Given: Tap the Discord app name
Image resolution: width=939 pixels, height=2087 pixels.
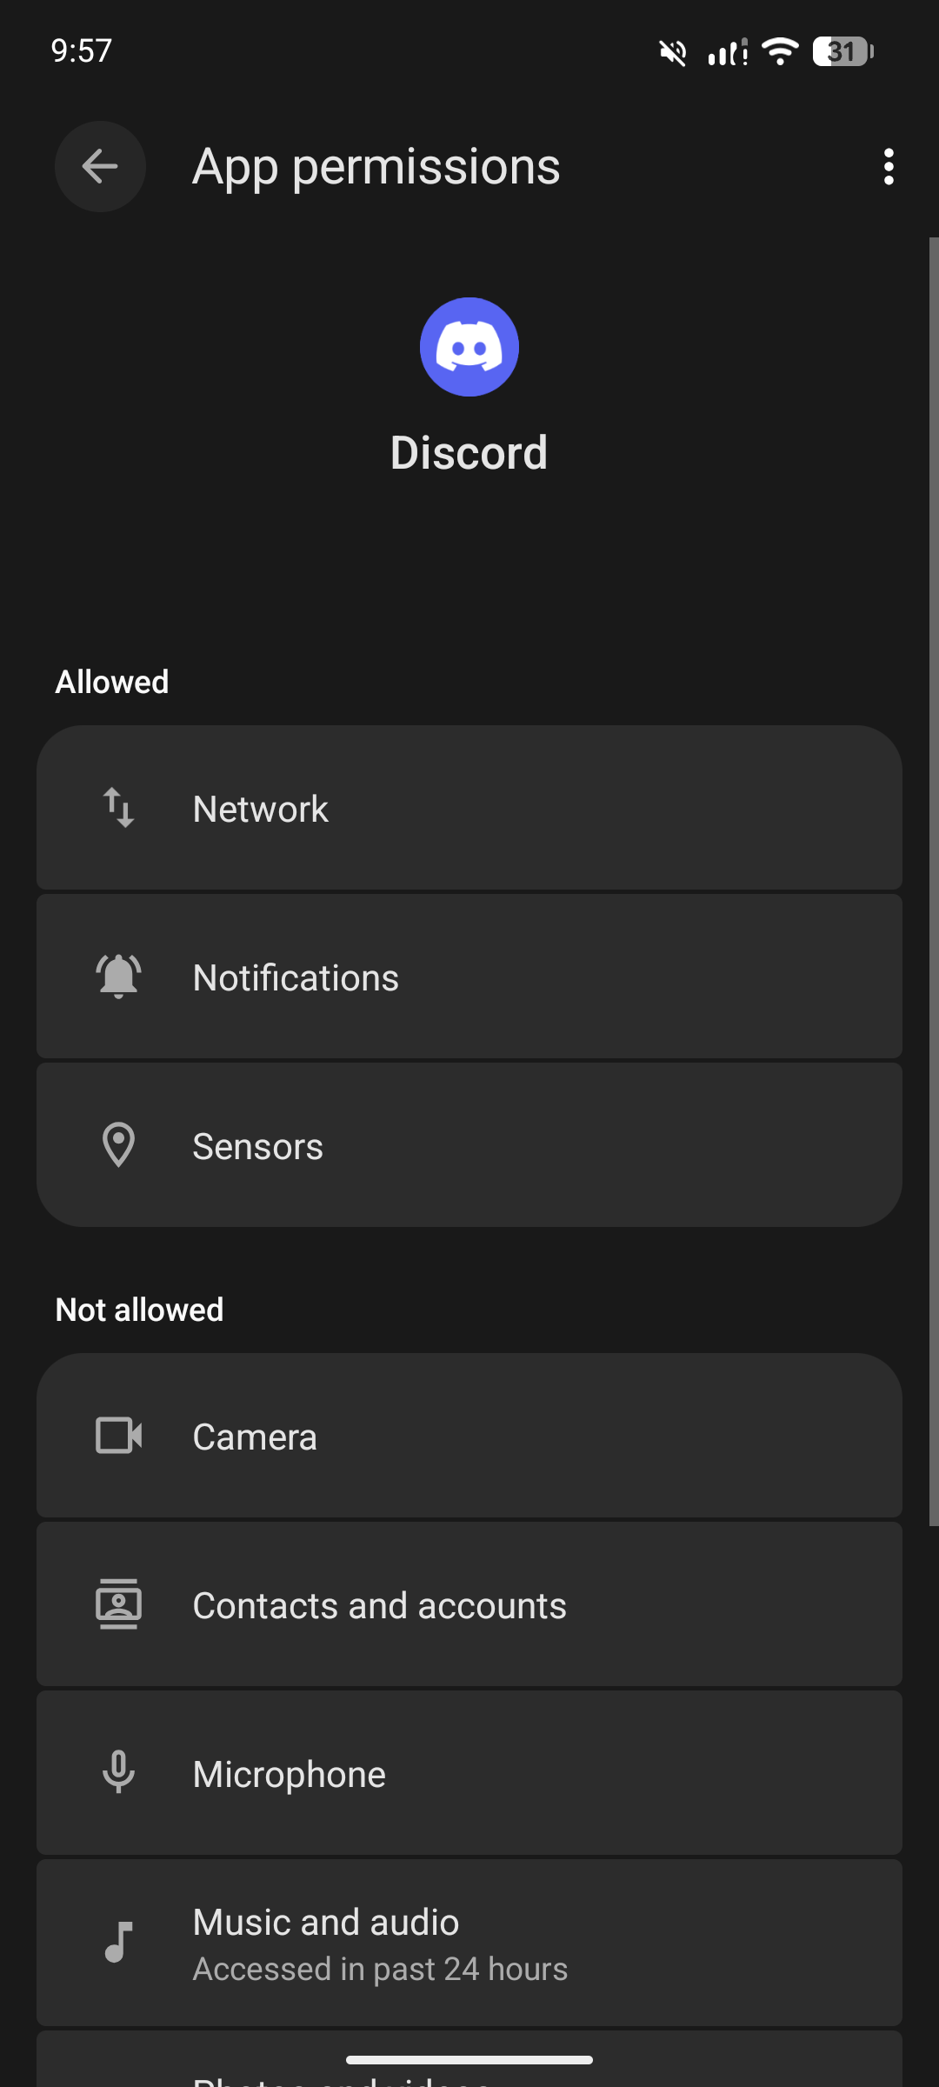Looking at the screenshot, I should pos(469,453).
